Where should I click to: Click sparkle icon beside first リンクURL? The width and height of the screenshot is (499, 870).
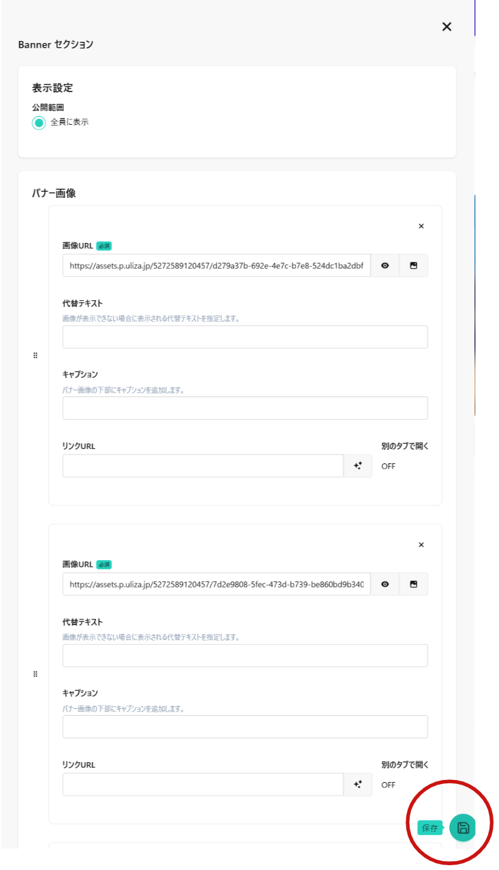358,466
